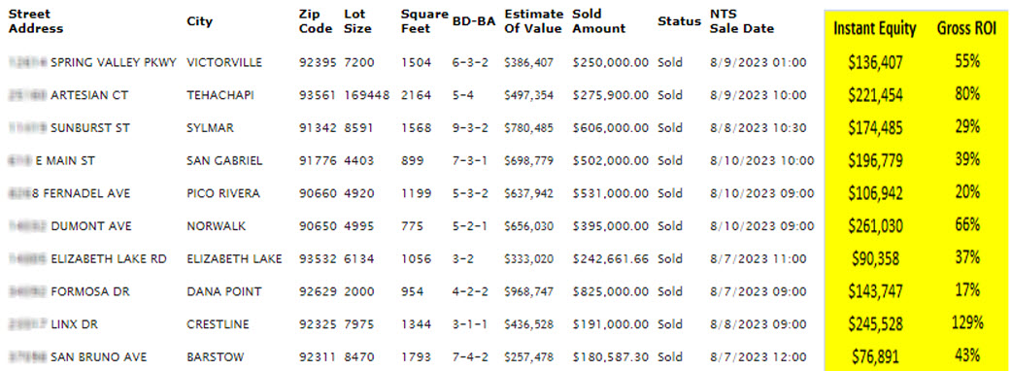This screenshot has height=371, width=1011.
Task: Click the Gross ROI heading
Action: tap(967, 28)
